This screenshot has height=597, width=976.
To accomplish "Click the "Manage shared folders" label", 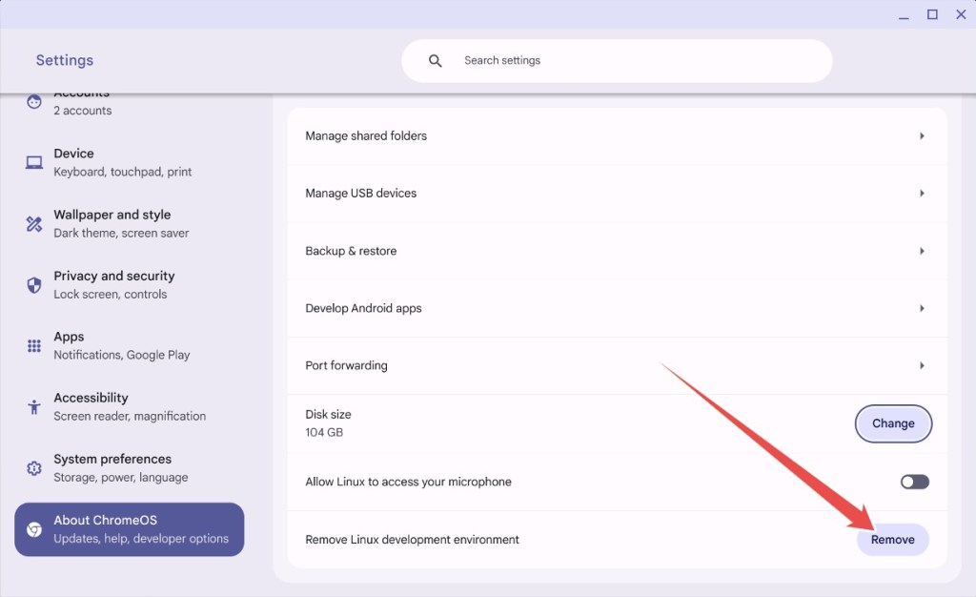I will pyautogui.click(x=366, y=135).
